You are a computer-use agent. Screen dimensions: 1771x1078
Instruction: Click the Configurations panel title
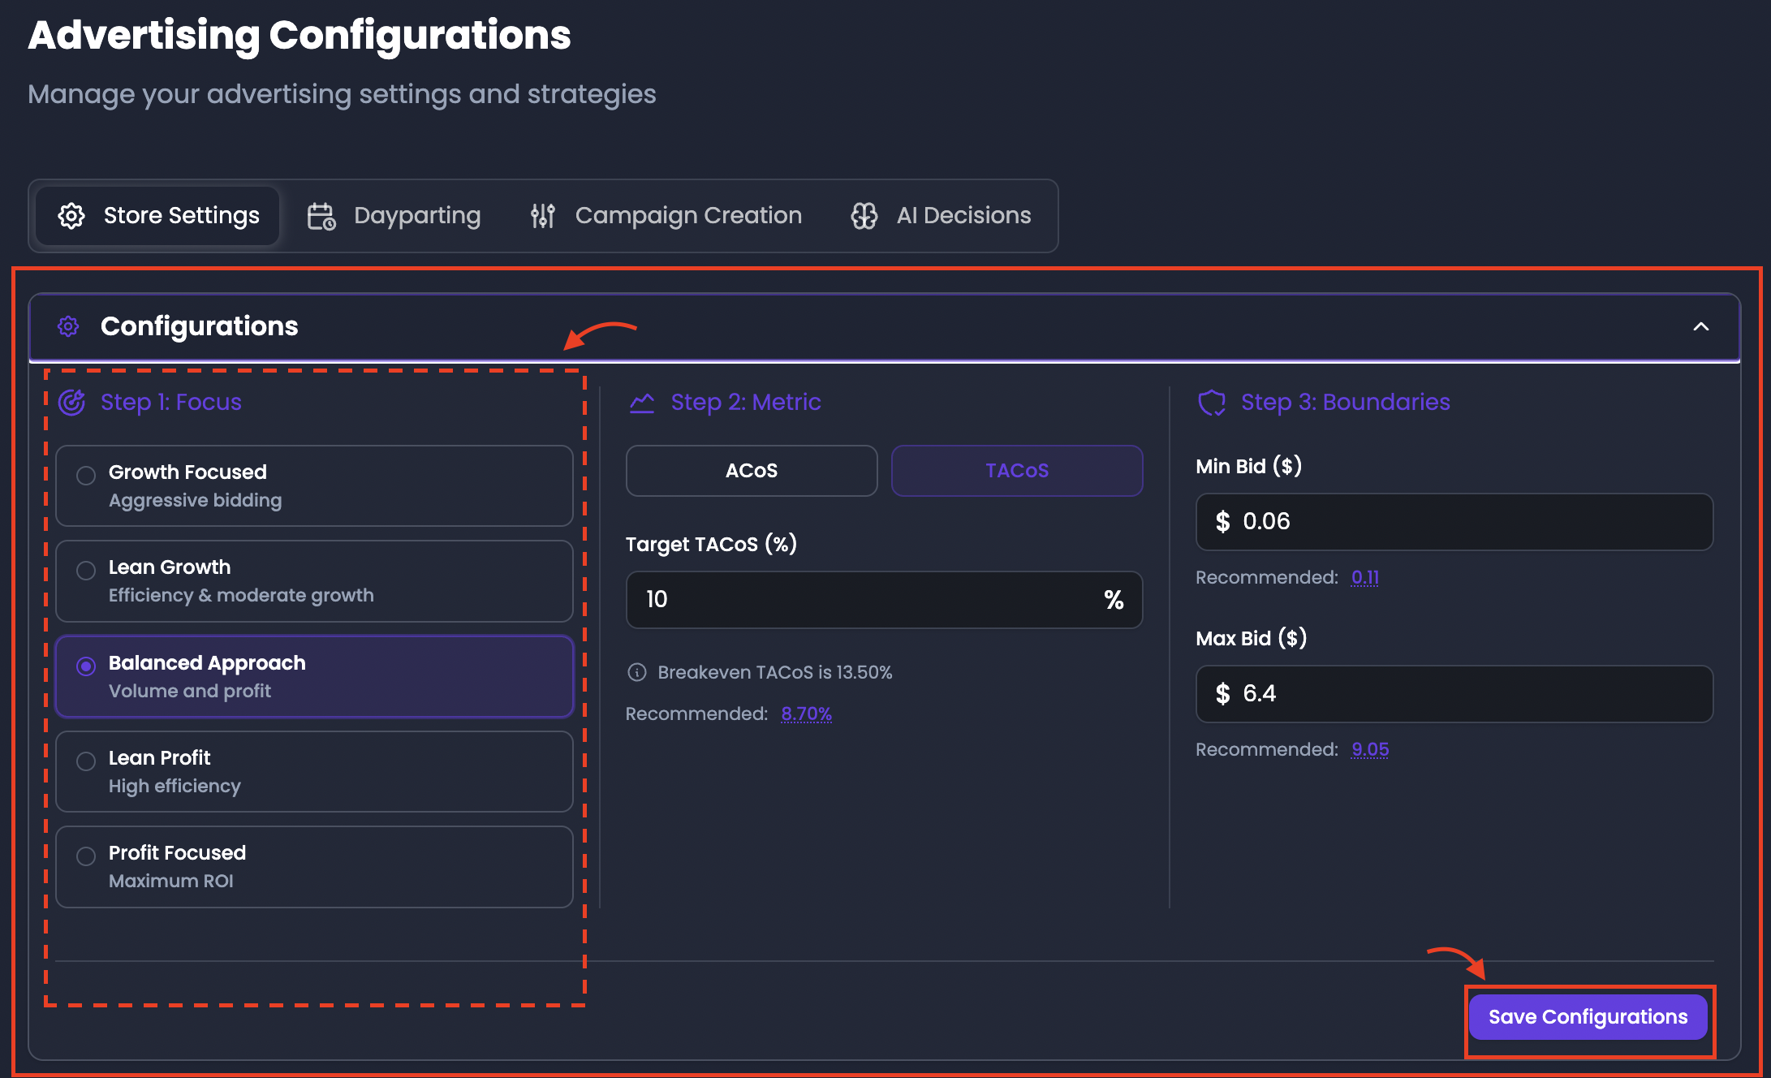point(200,326)
